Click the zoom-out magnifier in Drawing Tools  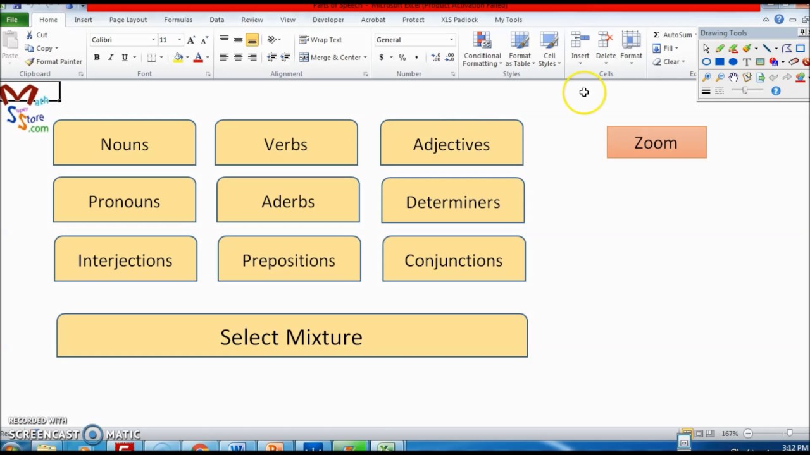720,77
